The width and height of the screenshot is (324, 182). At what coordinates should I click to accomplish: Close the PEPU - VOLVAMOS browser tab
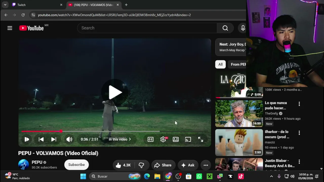click(118, 5)
